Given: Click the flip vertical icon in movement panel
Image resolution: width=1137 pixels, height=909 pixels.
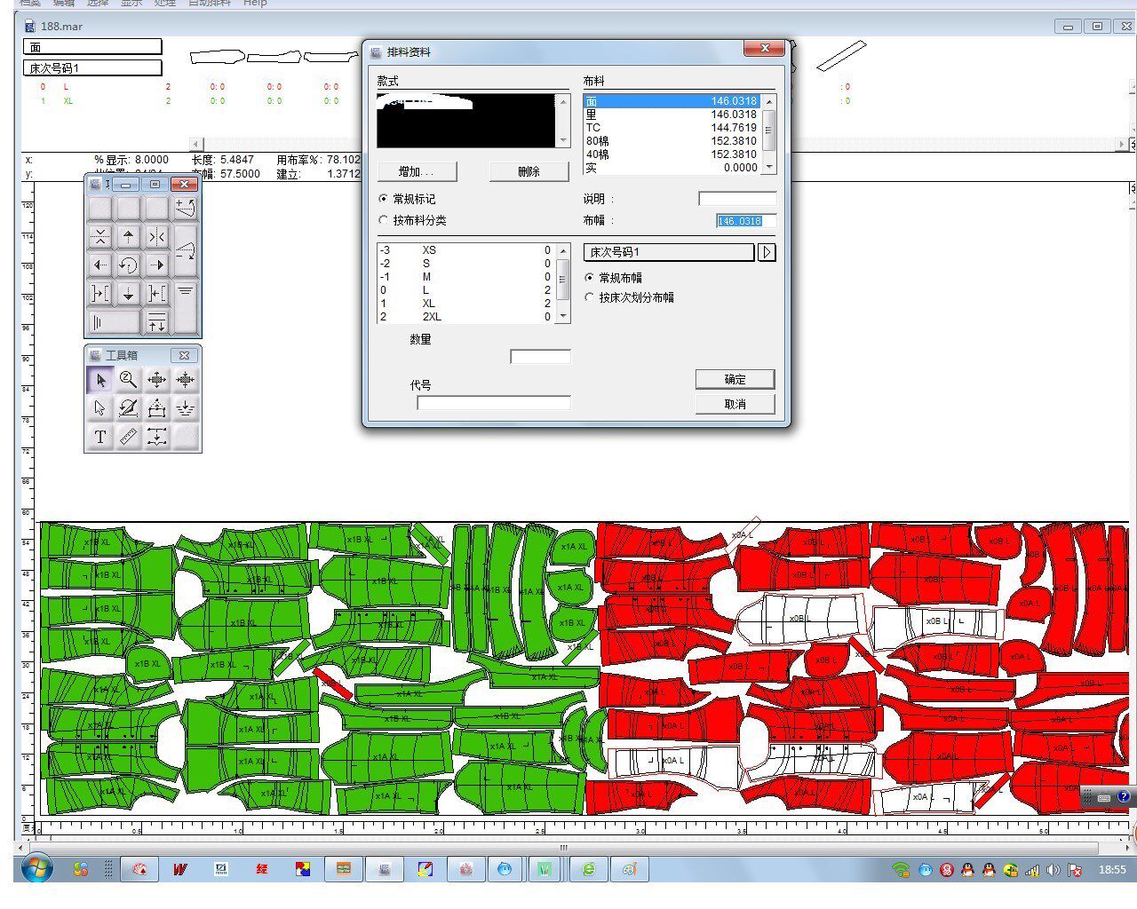Looking at the screenshot, I should click(x=99, y=237).
